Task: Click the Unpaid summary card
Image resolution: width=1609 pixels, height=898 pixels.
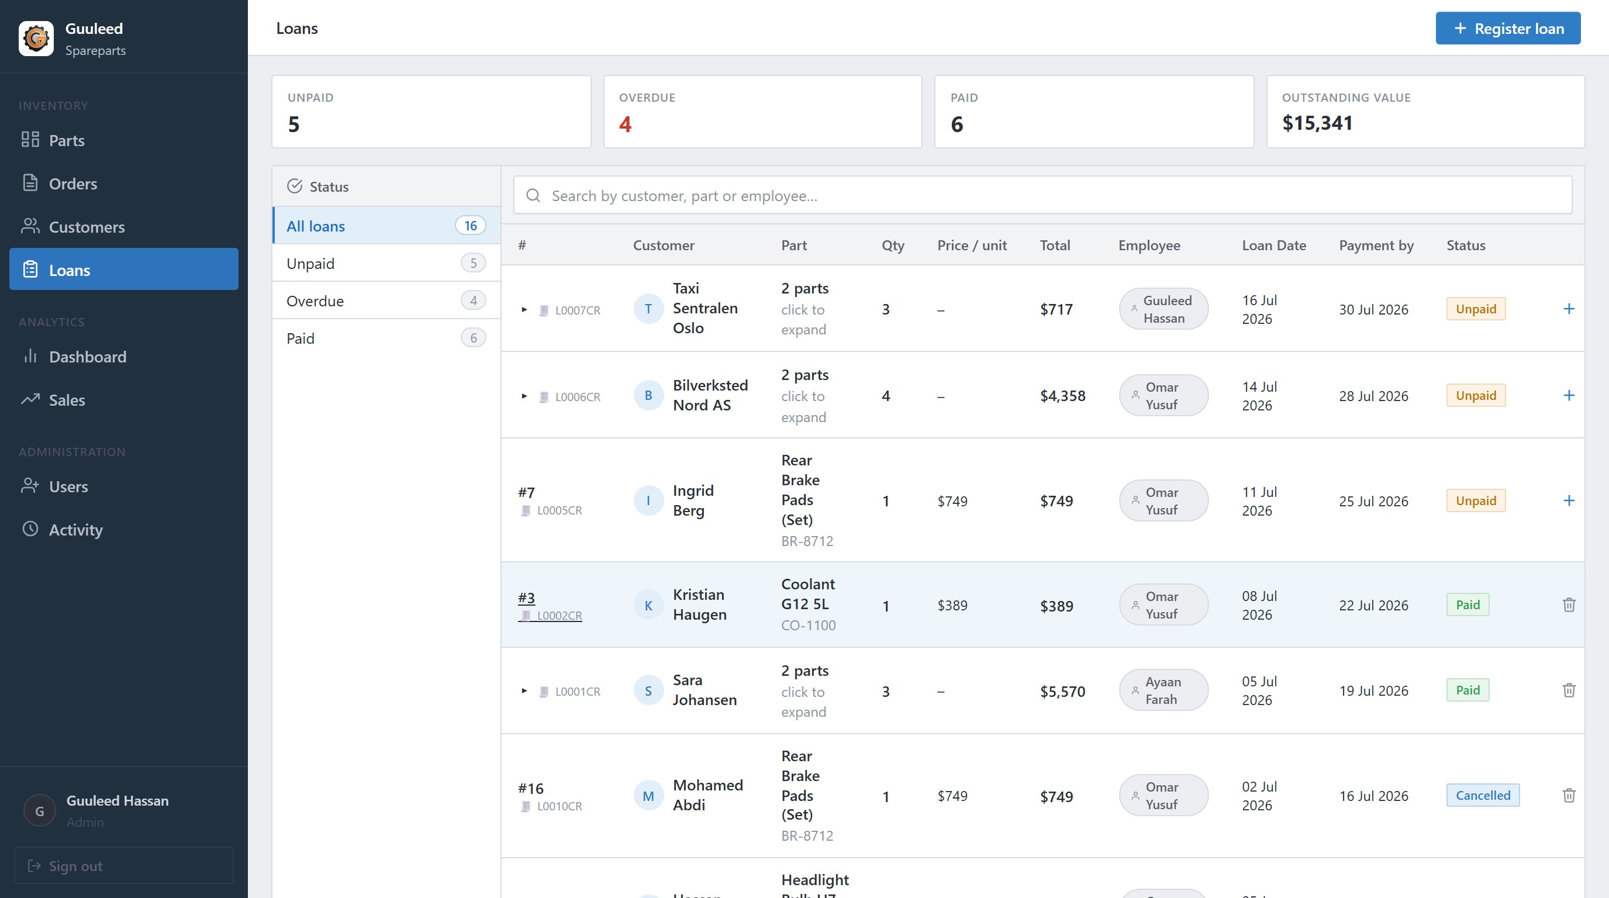Action: coord(431,112)
